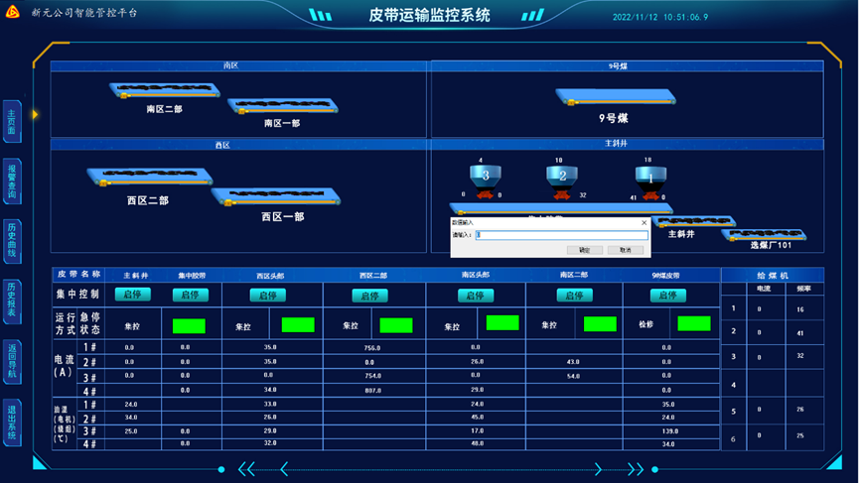
Task: Click the 检修 mode cell under 9#煤皮带
Action: pyautogui.click(x=646, y=324)
